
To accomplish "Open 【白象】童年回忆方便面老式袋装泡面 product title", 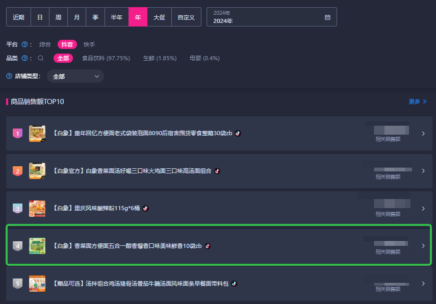I will (143, 133).
